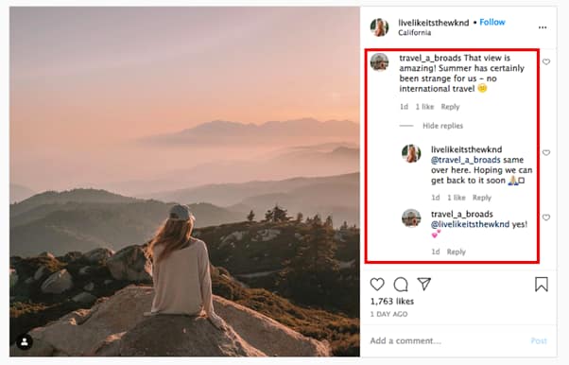Click the Post button

(x=539, y=340)
